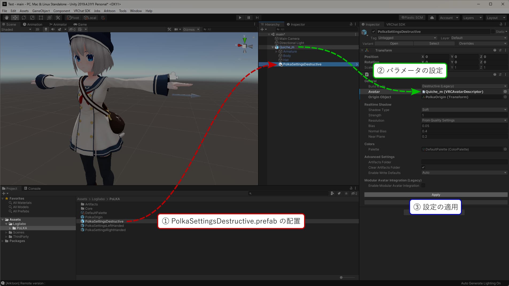509x286 pixels.
Task: Open the VRChat SDK menu
Action: coord(82,11)
